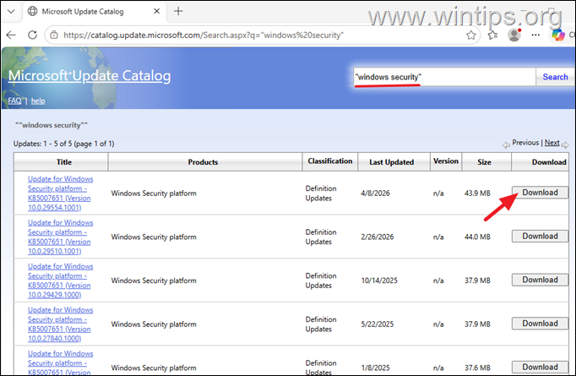The width and height of the screenshot is (576, 376).
Task: Download the 1/8/2025 update
Action: [x=540, y=368]
